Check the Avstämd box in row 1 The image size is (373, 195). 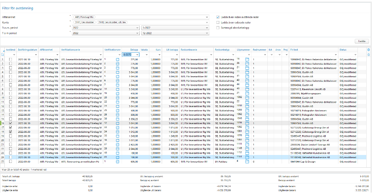(x=10, y=59)
